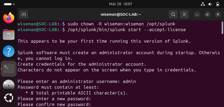Open a new terminal tab
The height and width of the screenshot is (107, 224).
point(23,14)
